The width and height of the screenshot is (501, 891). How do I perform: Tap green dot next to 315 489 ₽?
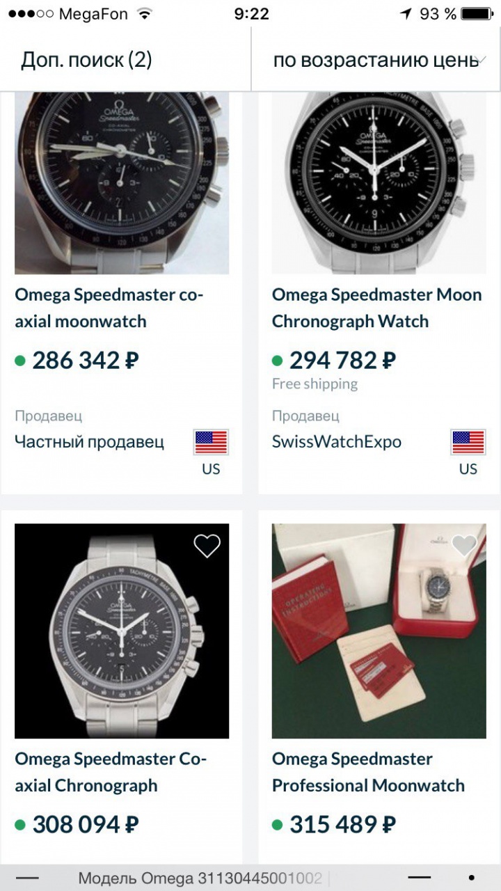(278, 825)
